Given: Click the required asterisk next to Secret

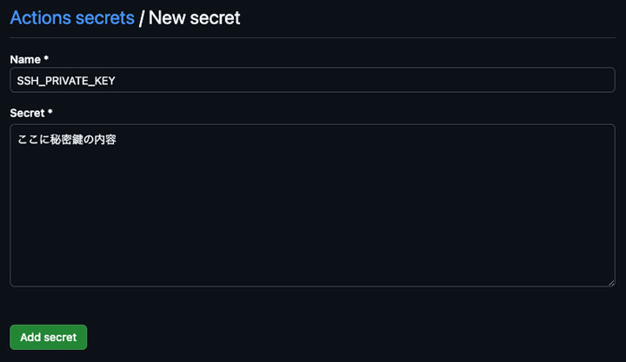Looking at the screenshot, I should point(51,113).
